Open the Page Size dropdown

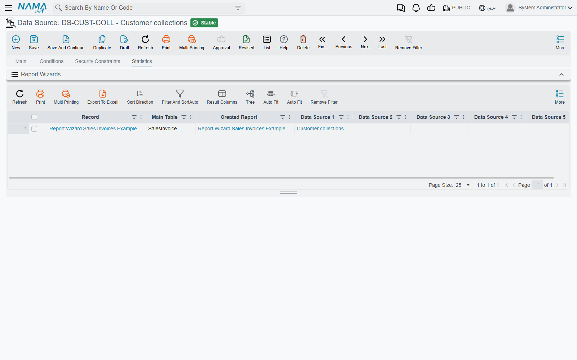463,185
